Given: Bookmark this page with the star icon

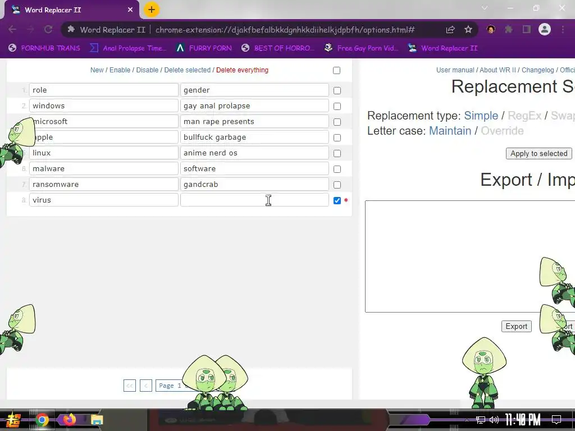Looking at the screenshot, I should pos(468,29).
